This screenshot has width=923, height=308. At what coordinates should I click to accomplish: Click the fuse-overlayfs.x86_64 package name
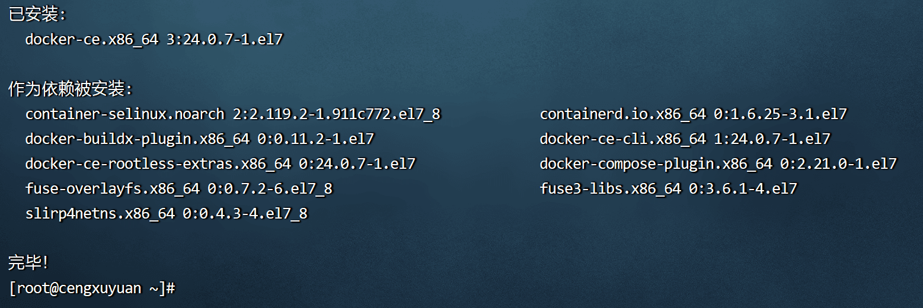[112, 188]
